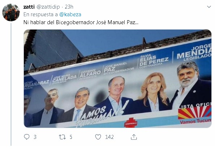The width and height of the screenshot is (215, 149).
Task: Click the retweet count number 5
Action: coord(71,137)
